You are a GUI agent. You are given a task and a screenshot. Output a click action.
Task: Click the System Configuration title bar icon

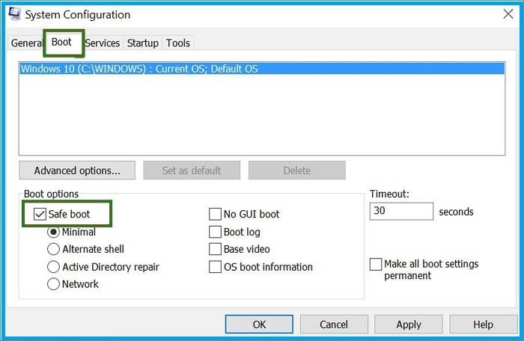click(x=13, y=14)
